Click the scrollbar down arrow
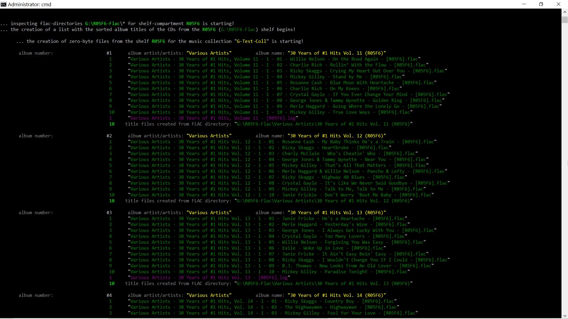 point(564,315)
